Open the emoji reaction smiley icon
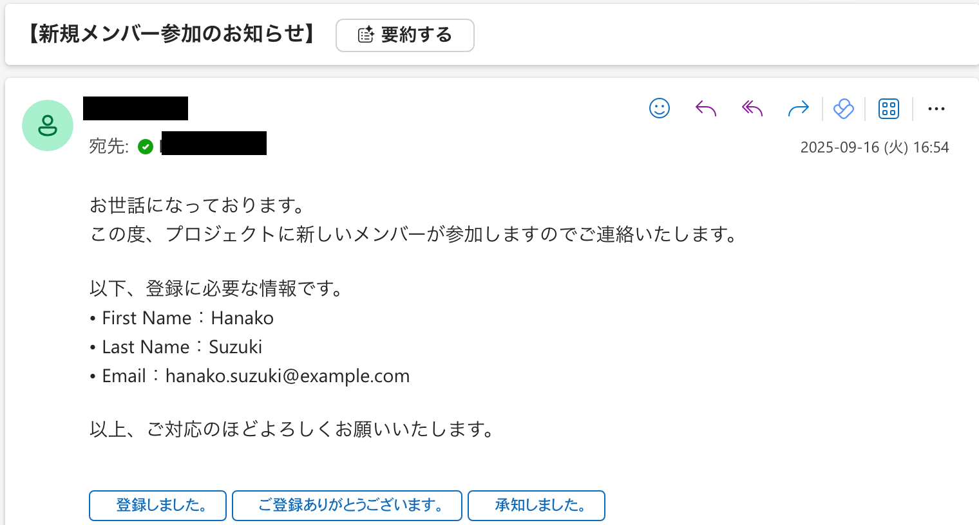 click(659, 108)
